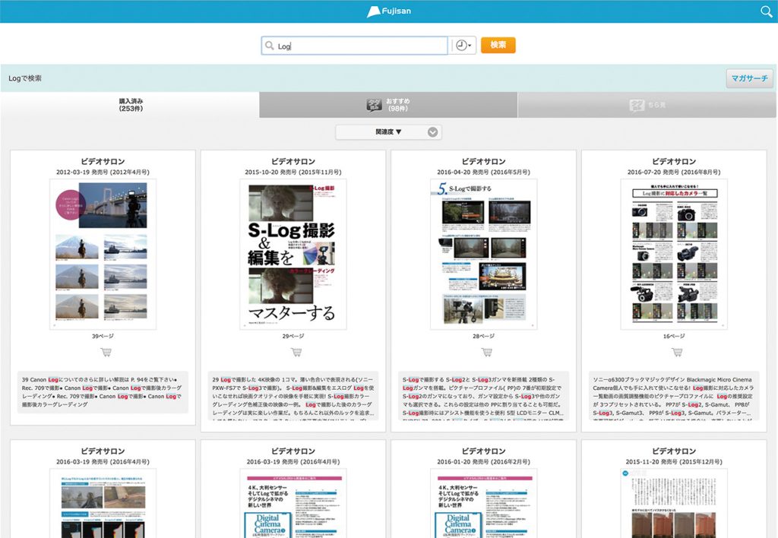Screen dimensions: 778x538
Task: Click the 2015-10-20 発売号 date text
Action: (293, 172)
